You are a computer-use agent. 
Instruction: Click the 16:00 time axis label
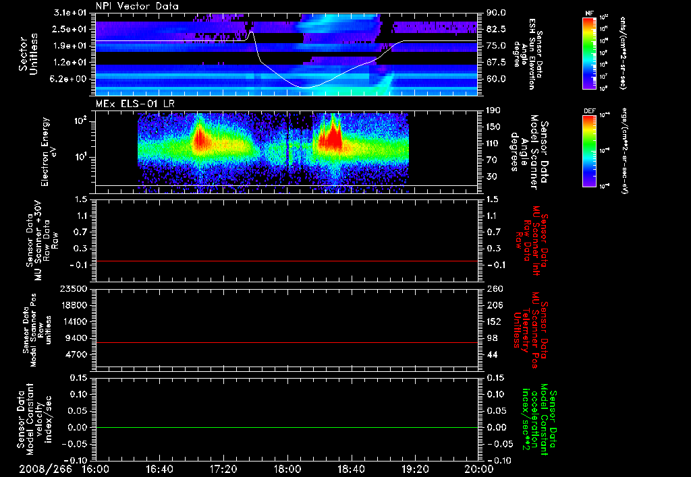[x=96, y=469]
